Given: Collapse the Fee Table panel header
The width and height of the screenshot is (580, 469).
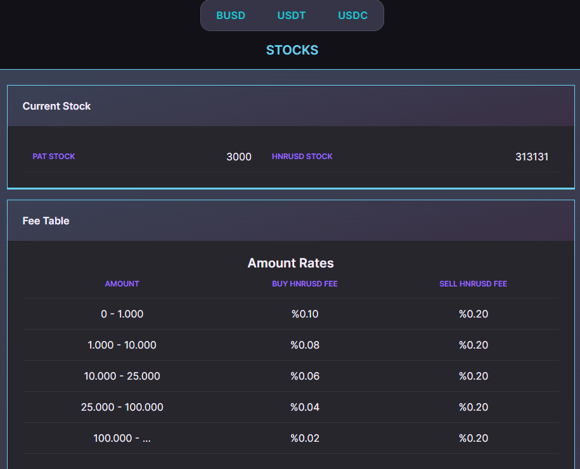Looking at the screenshot, I should 46,221.
